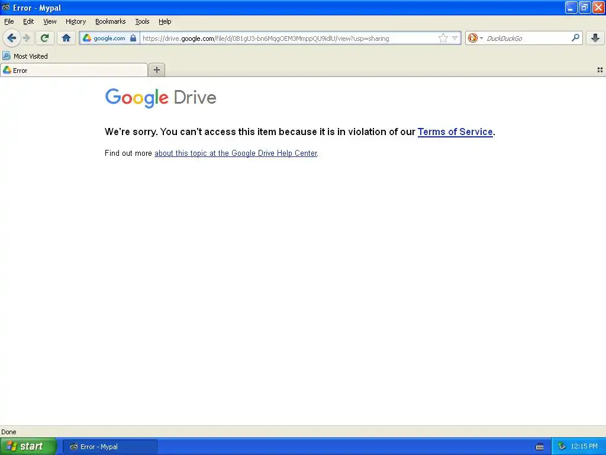
Task: Open the Windows start button
Action: coord(28,446)
